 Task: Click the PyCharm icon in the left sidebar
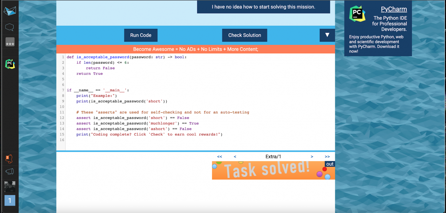pos(10,64)
